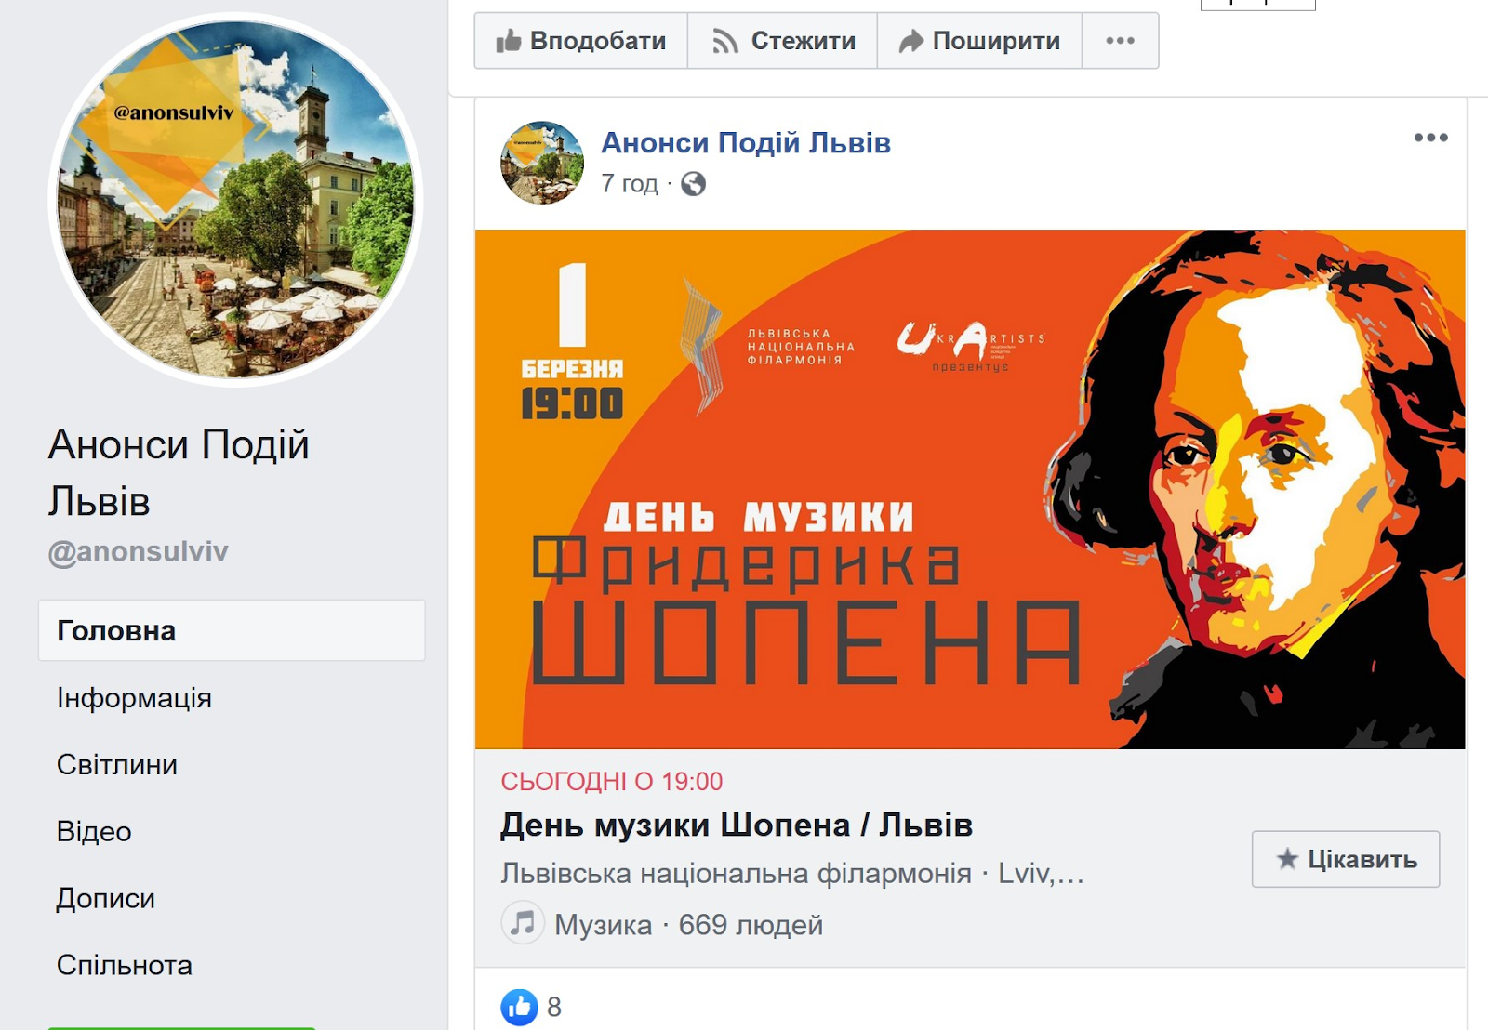
Task: Click the Chopin event banner image
Action: pos(970,489)
